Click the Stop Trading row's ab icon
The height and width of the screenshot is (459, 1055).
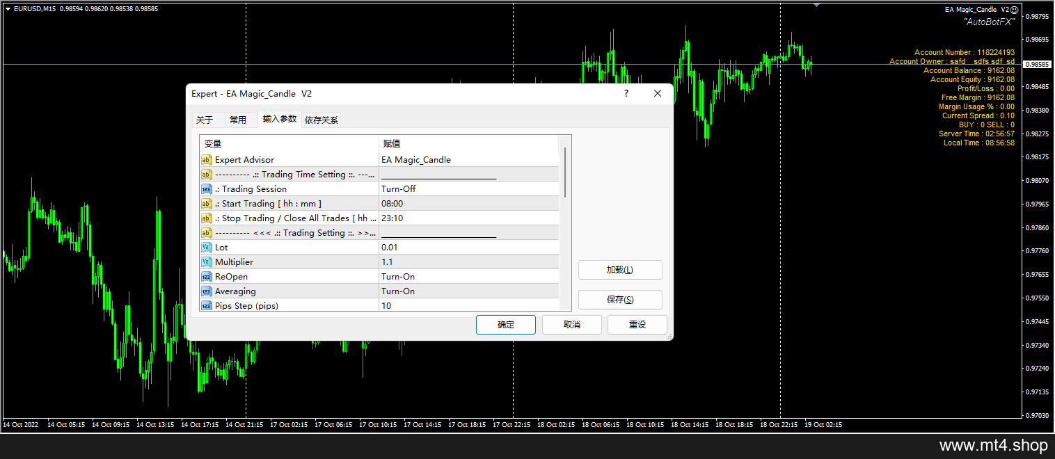tap(207, 218)
